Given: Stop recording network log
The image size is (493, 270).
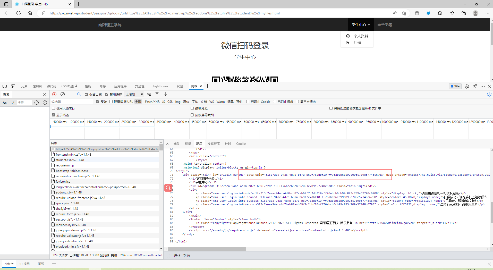Looking at the screenshot, I should tap(54, 94).
